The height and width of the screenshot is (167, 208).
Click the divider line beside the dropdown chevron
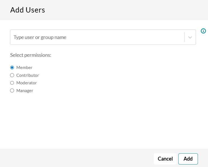click(x=184, y=37)
